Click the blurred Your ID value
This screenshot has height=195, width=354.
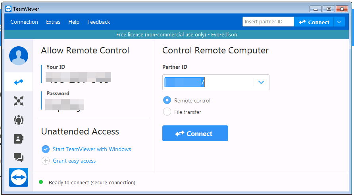point(78,77)
